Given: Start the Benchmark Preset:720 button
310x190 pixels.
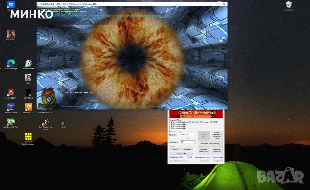Looking at the screenshot, I should (x=217, y=151).
